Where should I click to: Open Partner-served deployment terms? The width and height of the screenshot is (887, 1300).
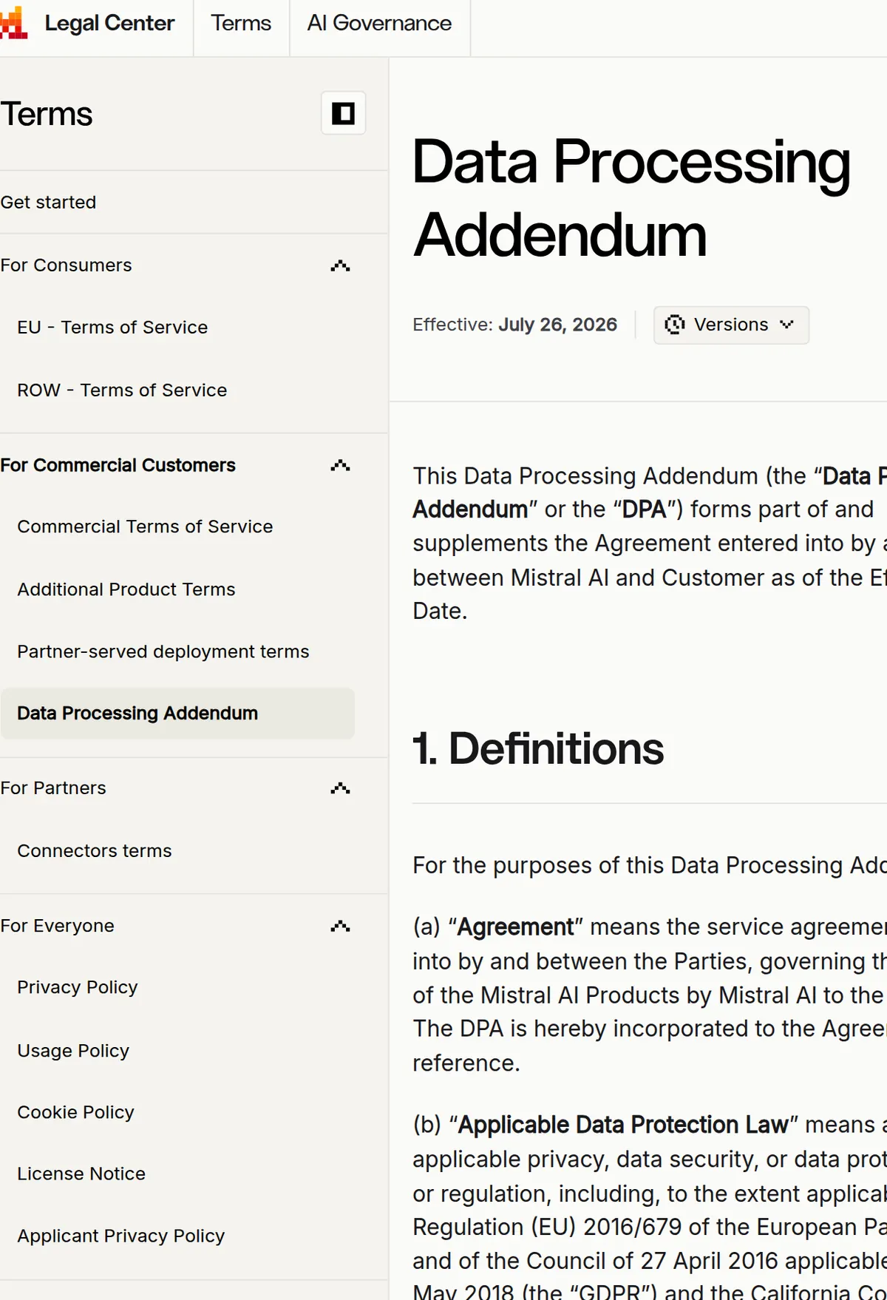(163, 651)
